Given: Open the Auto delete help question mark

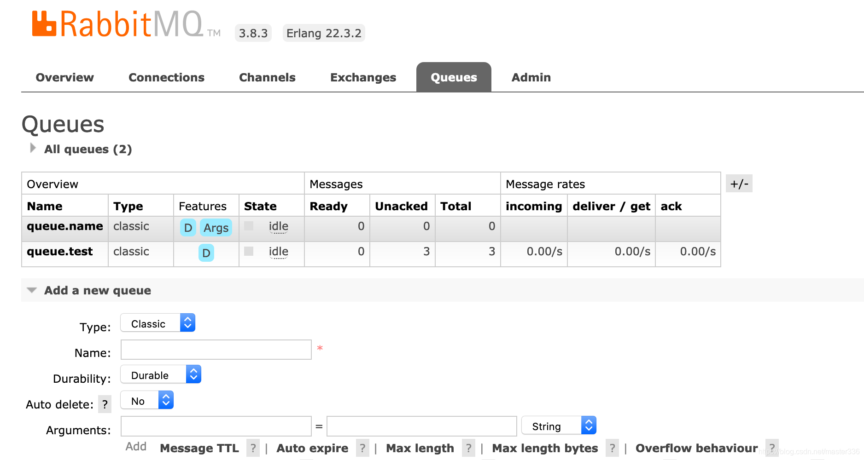Looking at the screenshot, I should pyautogui.click(x=105, y=404).
